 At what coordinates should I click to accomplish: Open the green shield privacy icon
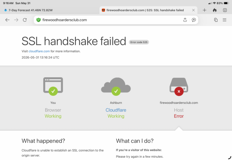pyautogui.click(x=38, y=20)
